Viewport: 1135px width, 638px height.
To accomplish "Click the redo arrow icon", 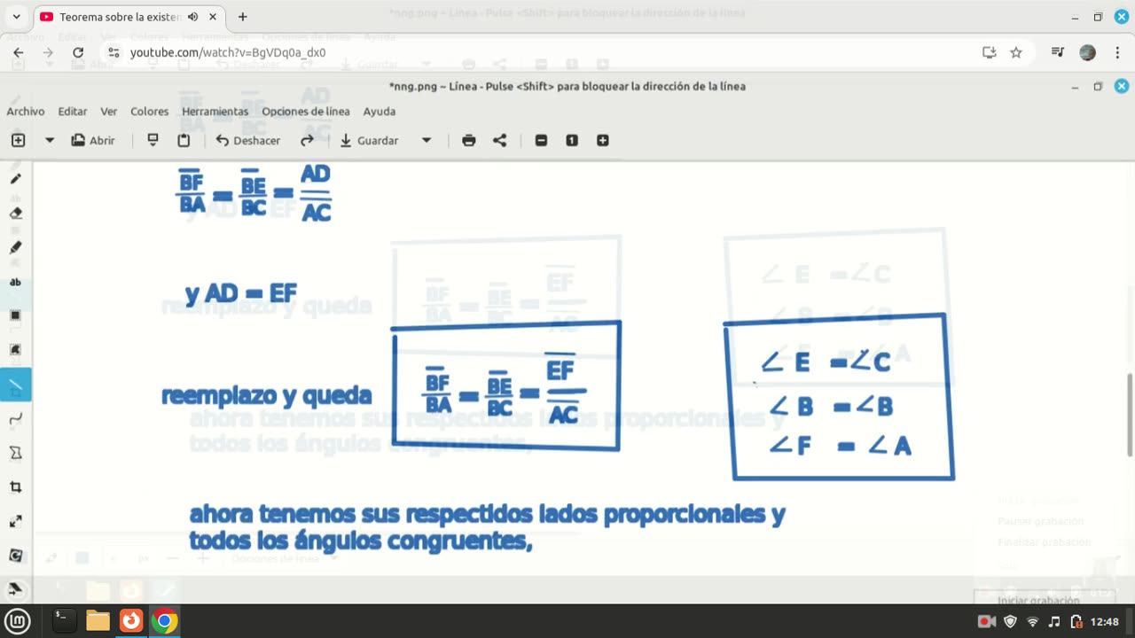I will 307,140.
